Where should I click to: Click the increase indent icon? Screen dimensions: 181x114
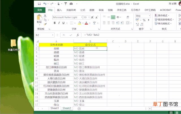pos(122,23)
